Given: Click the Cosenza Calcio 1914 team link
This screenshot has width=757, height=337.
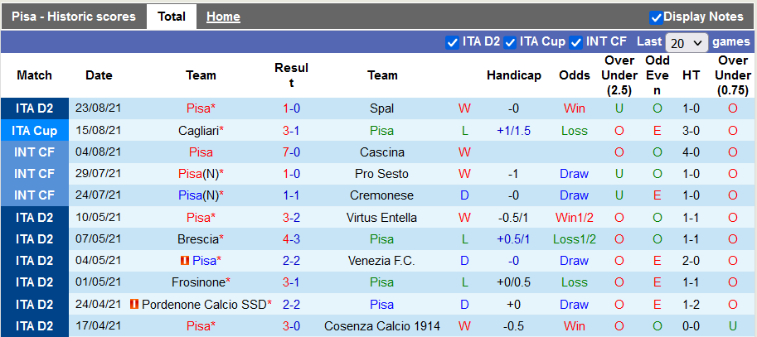Looking at the screenshot, I should [382, 325].
